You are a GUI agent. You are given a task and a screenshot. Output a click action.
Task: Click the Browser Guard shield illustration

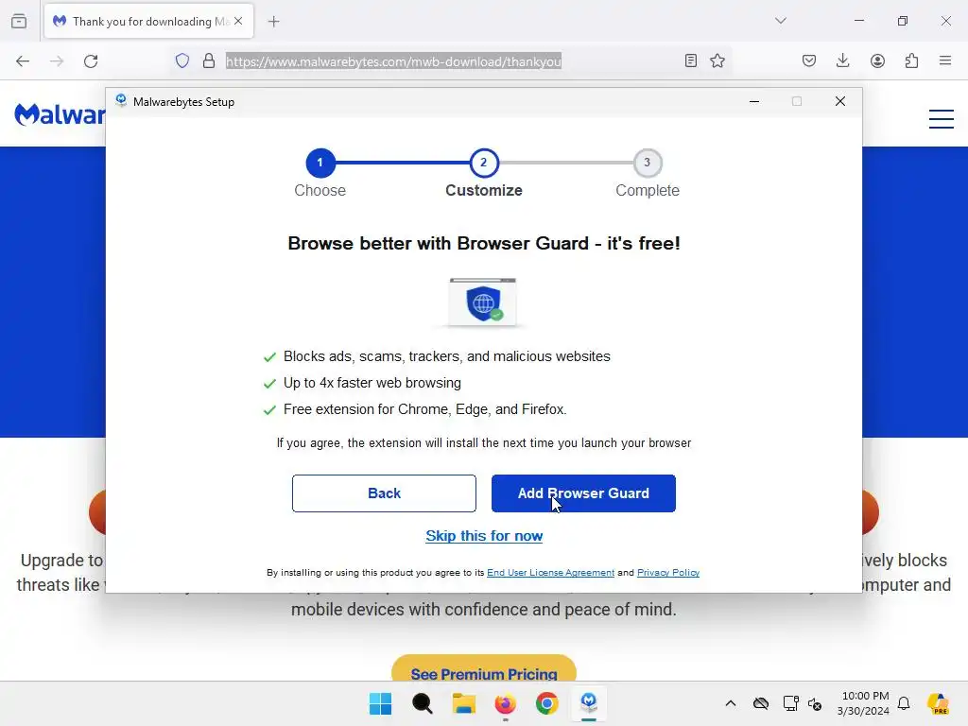[483, 302]
